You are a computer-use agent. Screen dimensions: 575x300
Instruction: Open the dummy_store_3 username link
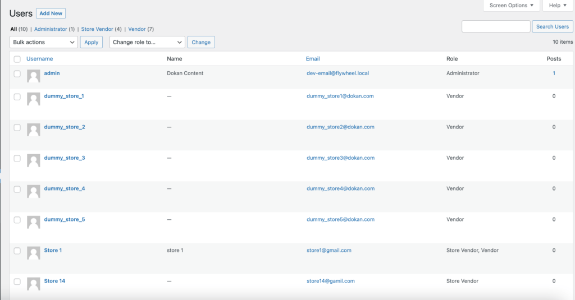[65, 158]
